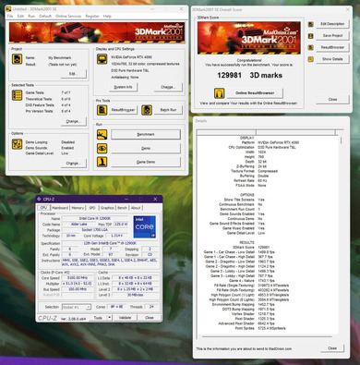Screen dimensions: 360x365
Task: Click the Tools button in CPU-Z
Action: 98,318
